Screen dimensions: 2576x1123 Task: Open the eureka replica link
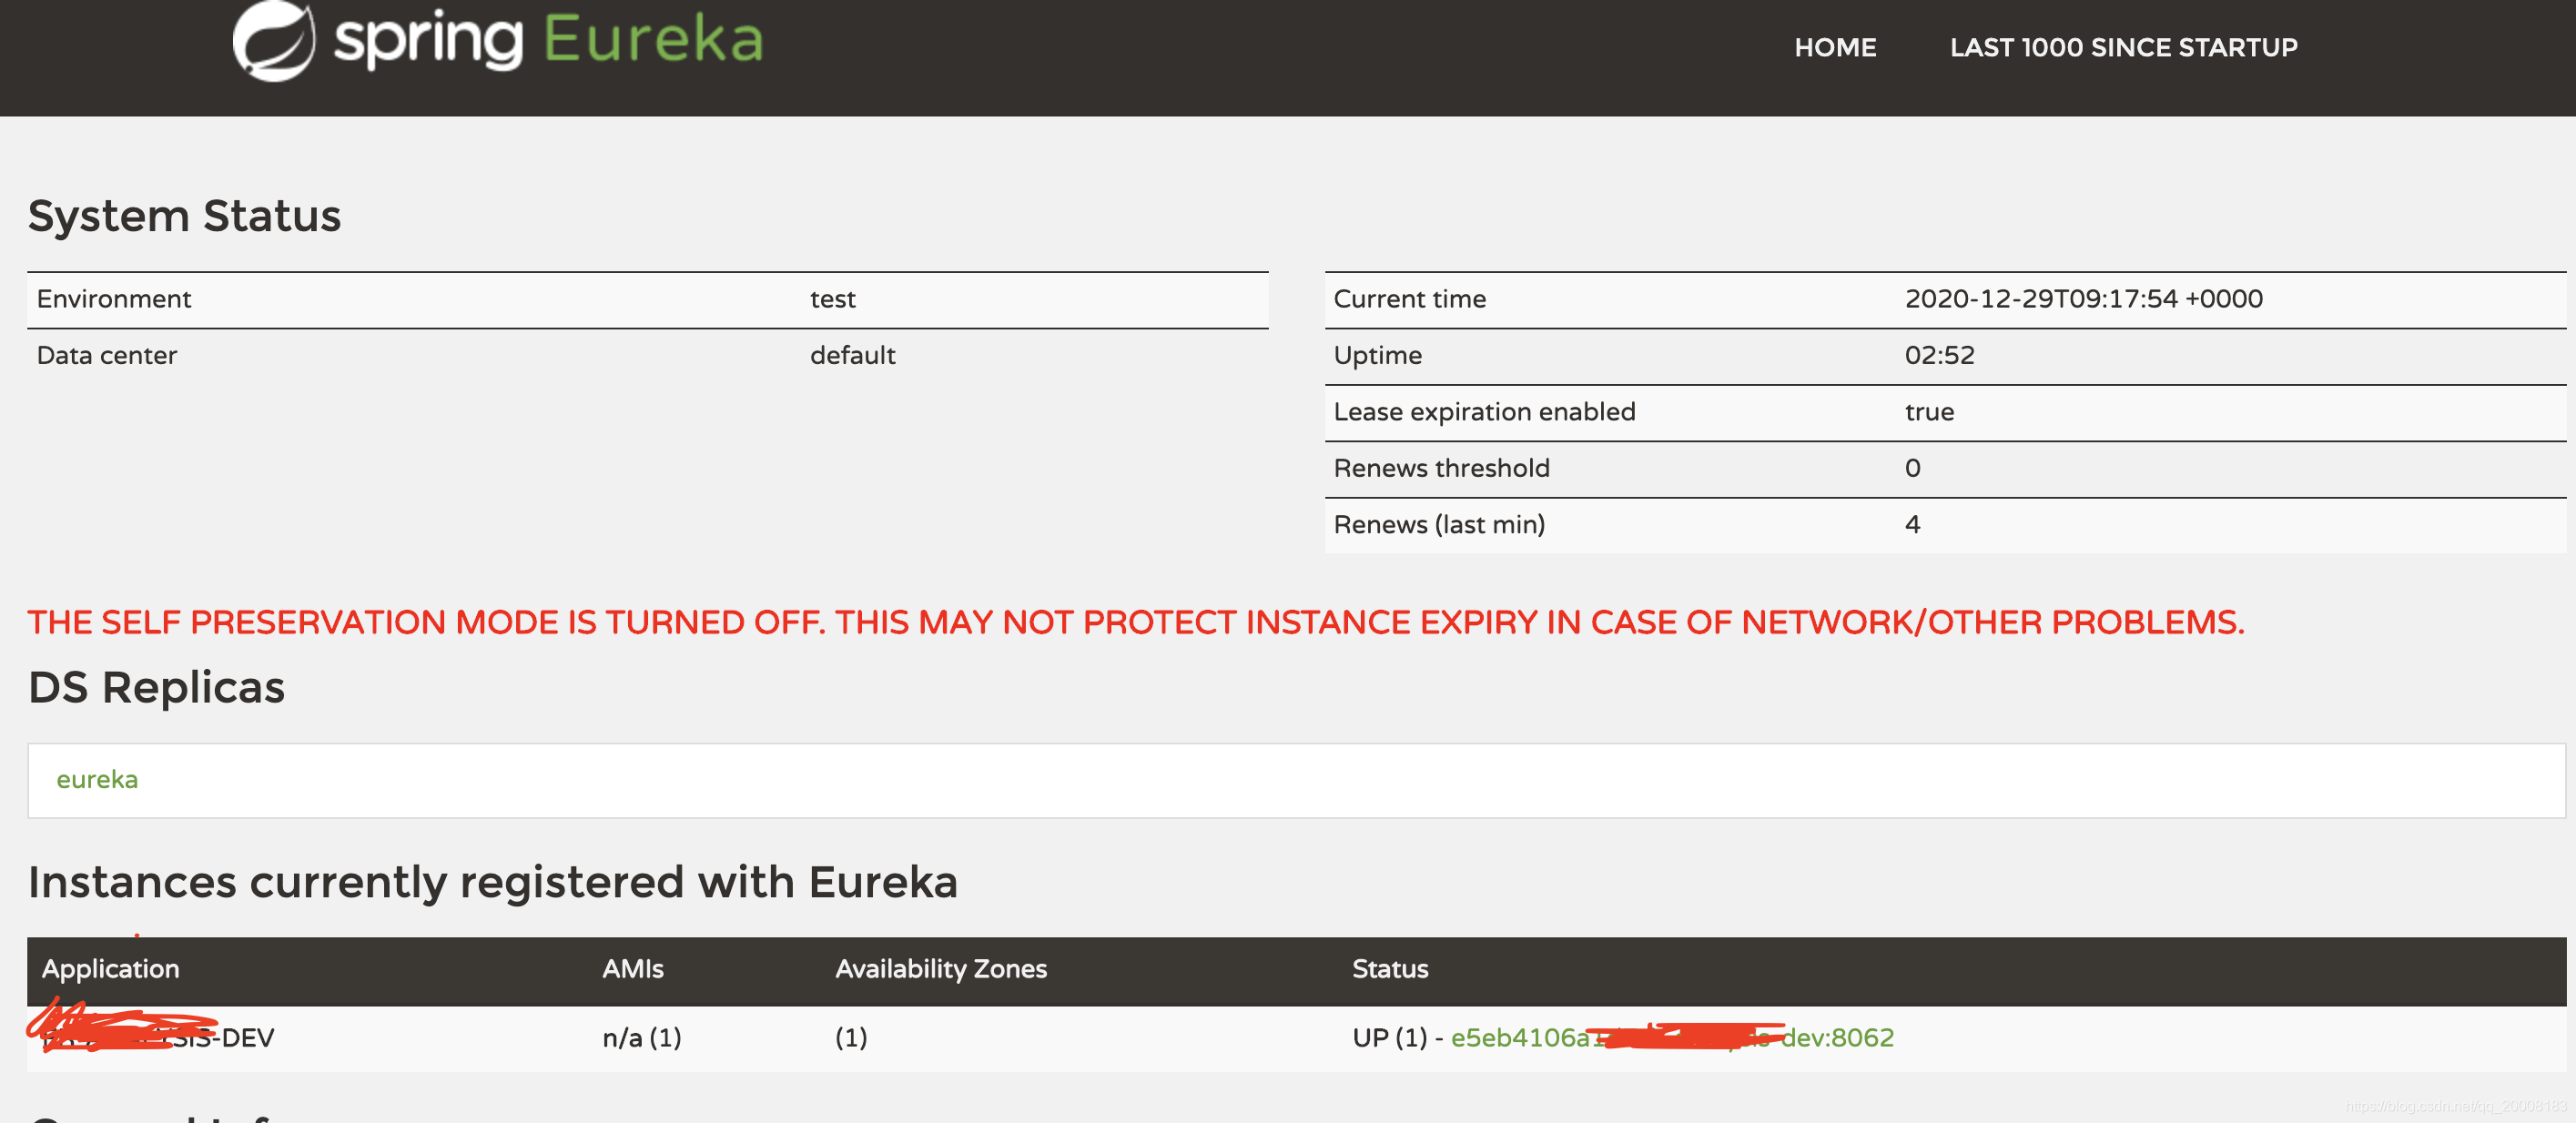97,779
